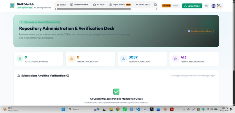Image resolution: width=235 pixels, height=113 pixels.
Task: Switch role to Student
Action: 166,6
